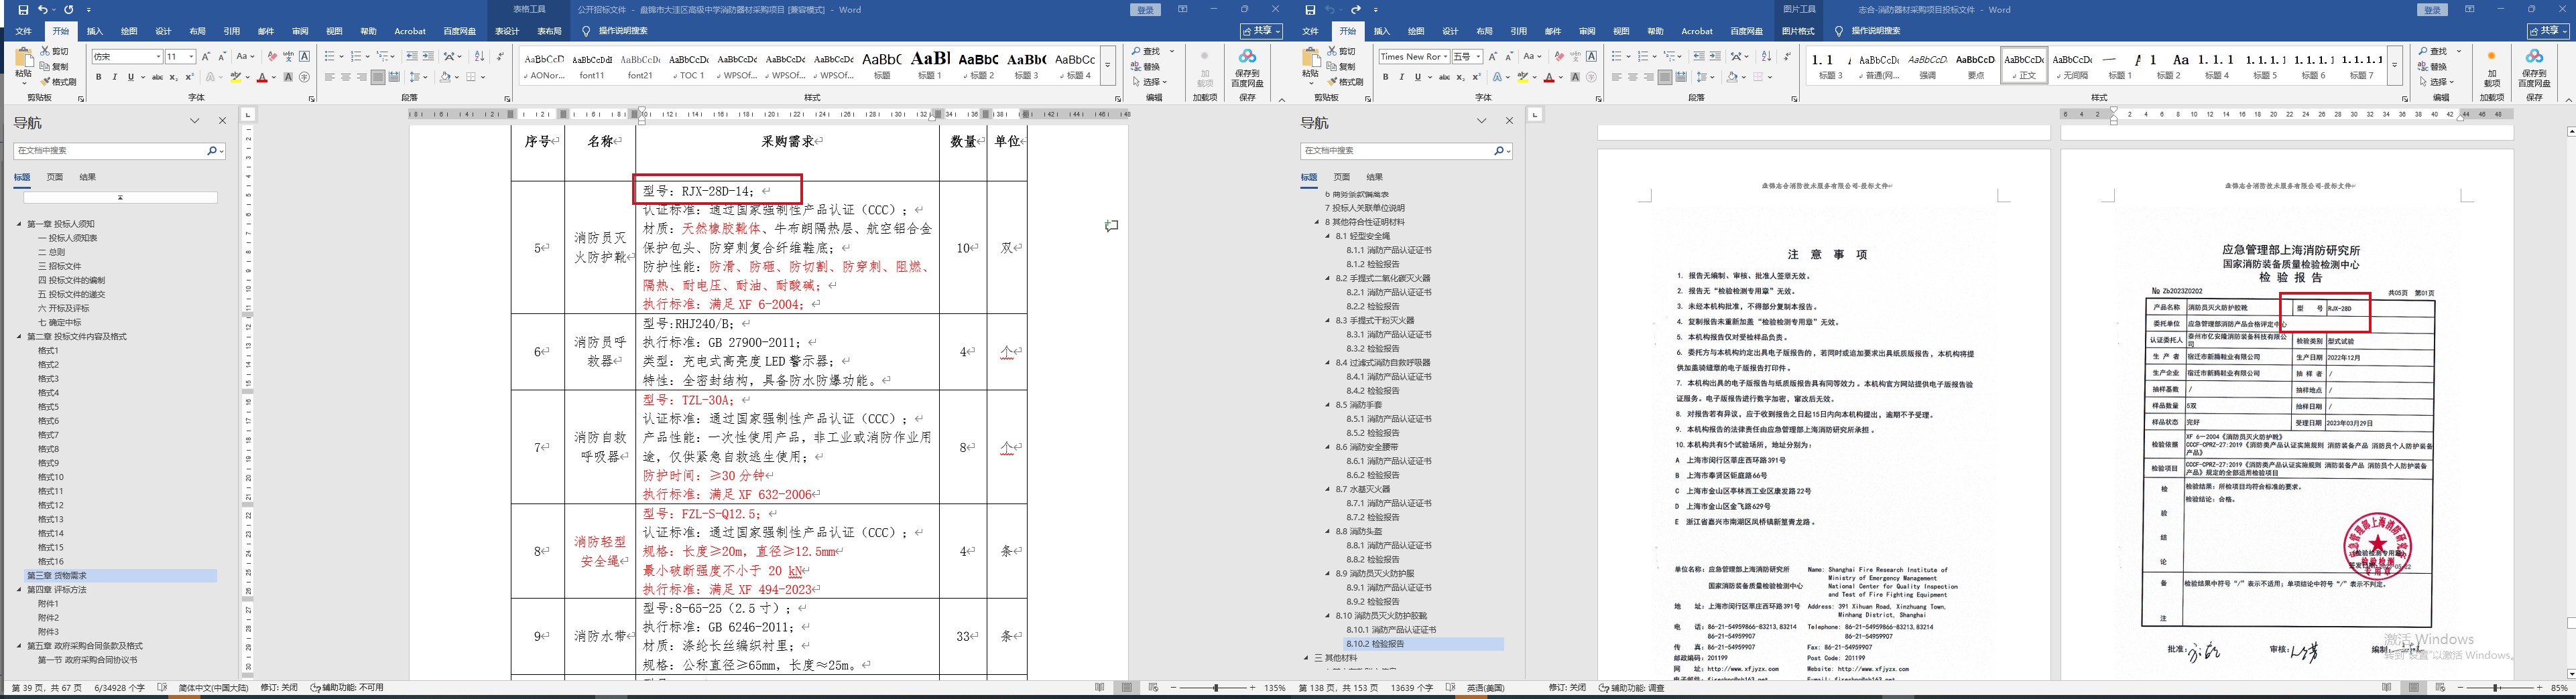Click decrease indent icon in left window

(x=412, y=57)
